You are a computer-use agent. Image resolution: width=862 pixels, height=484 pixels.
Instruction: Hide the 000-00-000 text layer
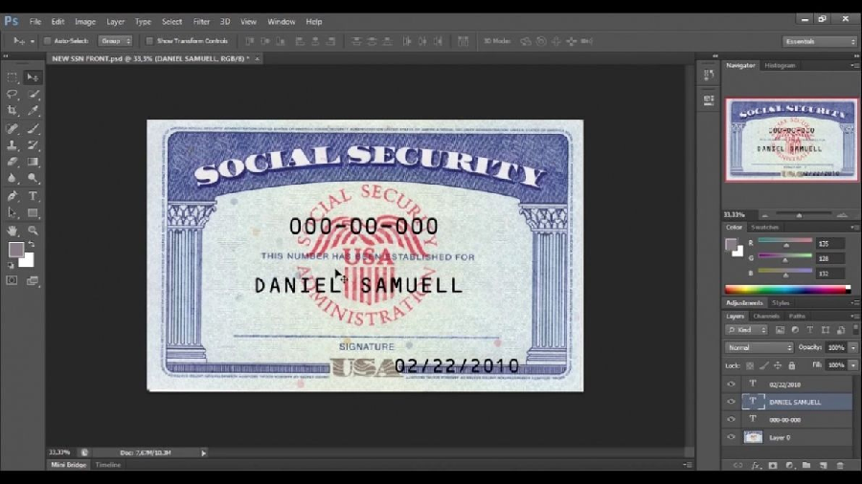[731, 419]
